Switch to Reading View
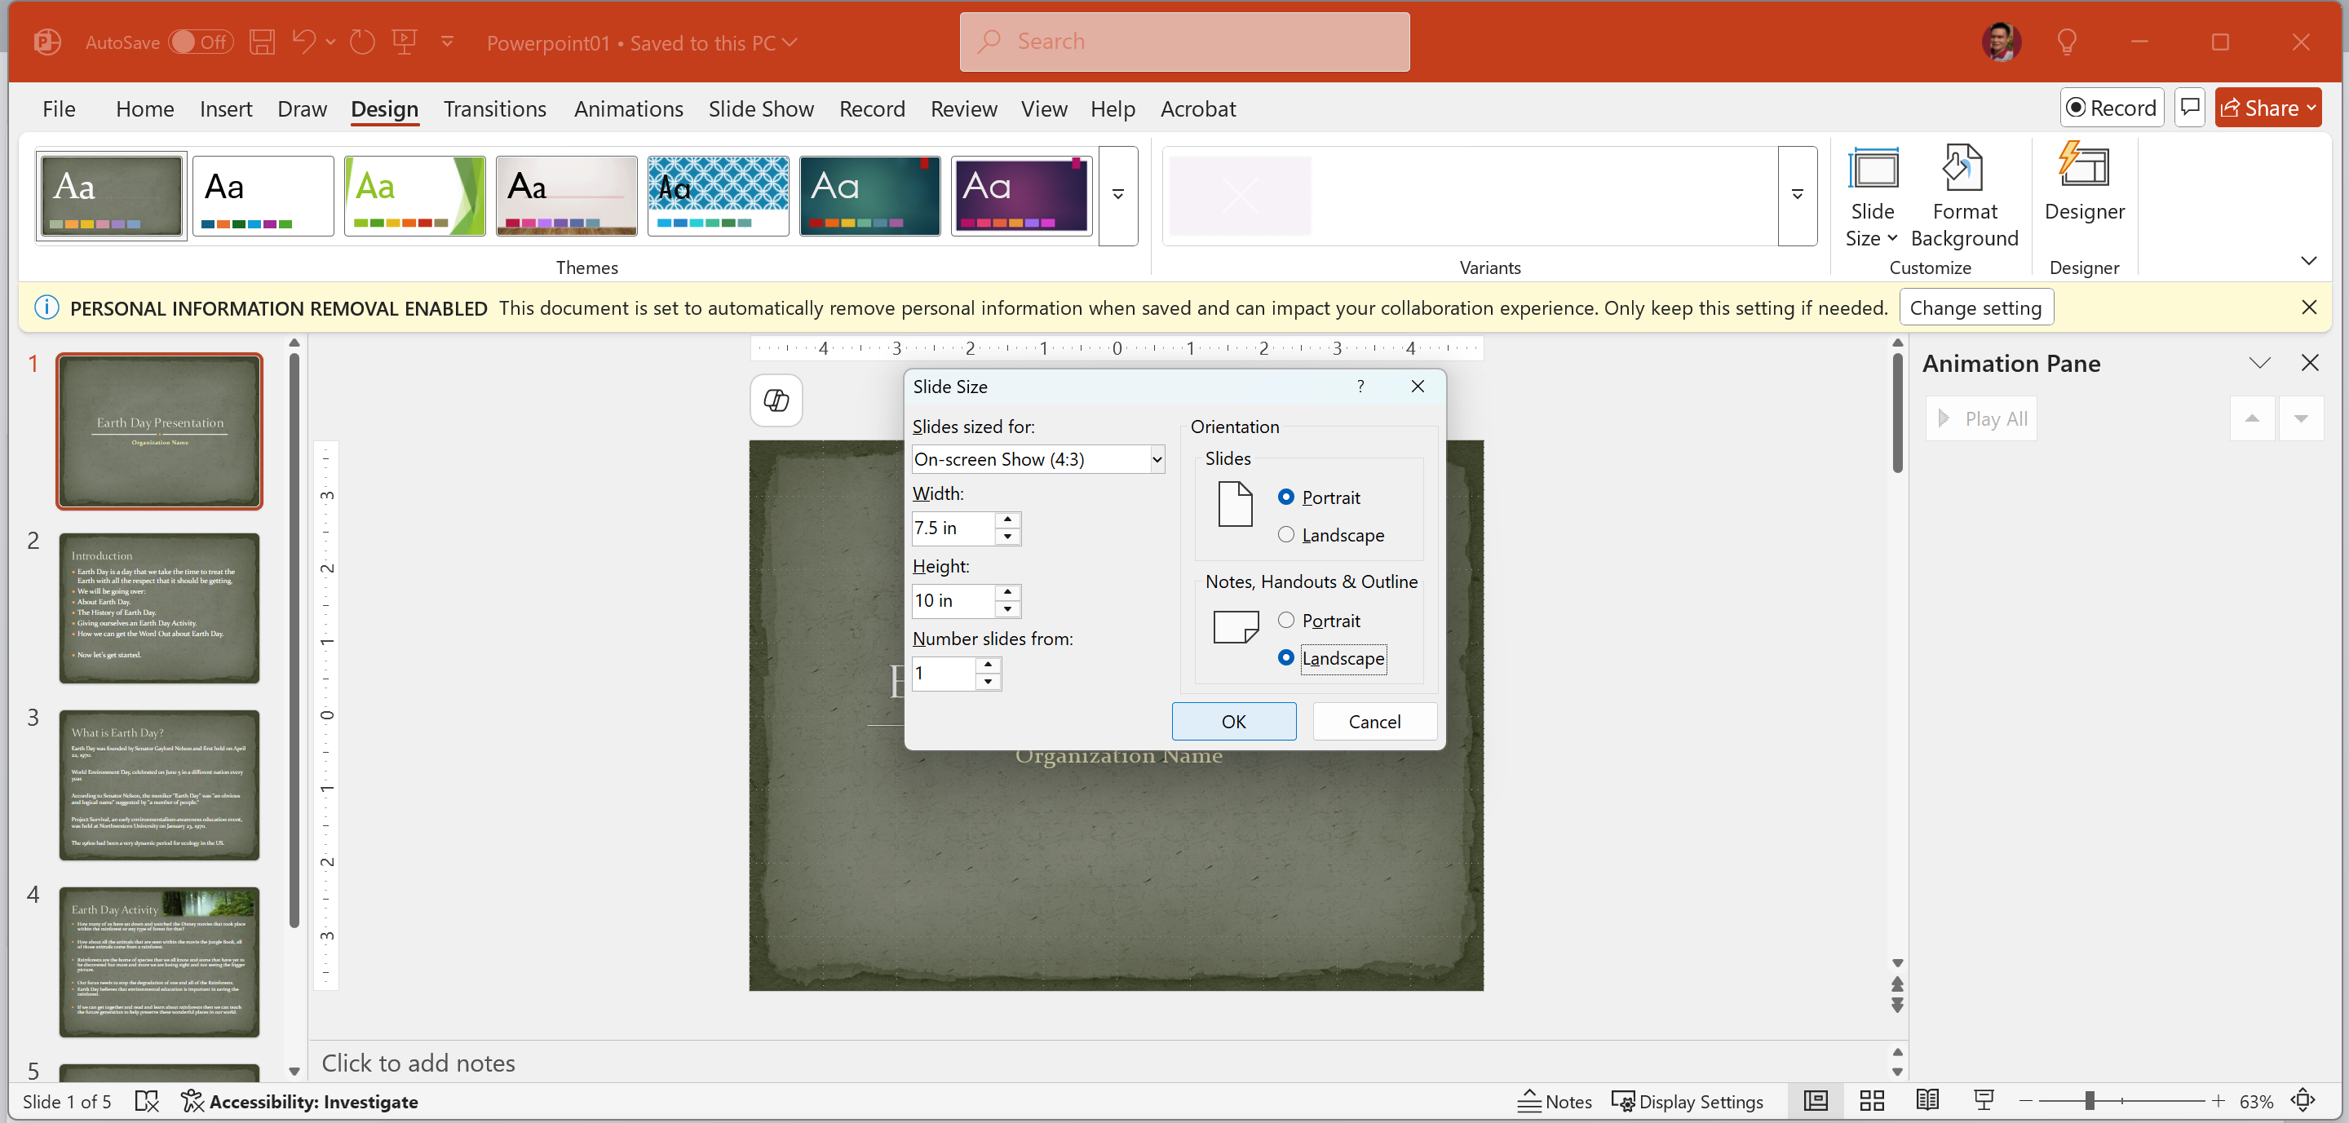This screenshot has height=1123, width=2349. (x=1927, y=1101)
